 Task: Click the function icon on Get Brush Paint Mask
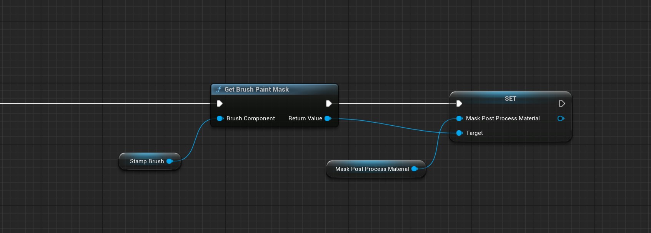(x=218, y=89)
